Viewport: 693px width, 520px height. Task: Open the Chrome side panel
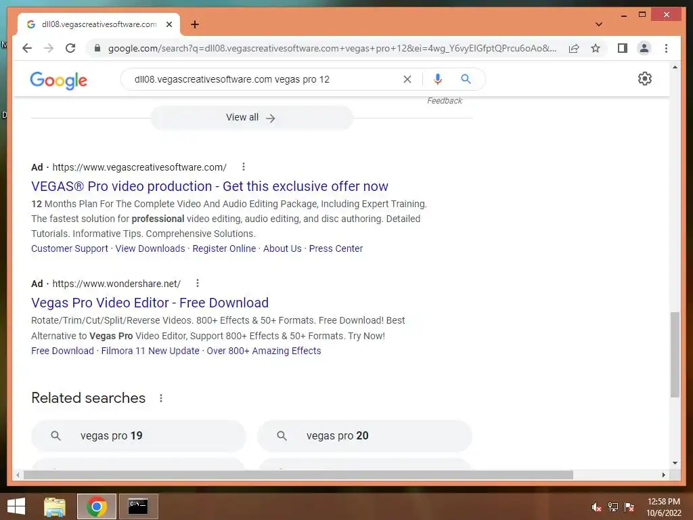pyautogui.click(x=623, y=48)
